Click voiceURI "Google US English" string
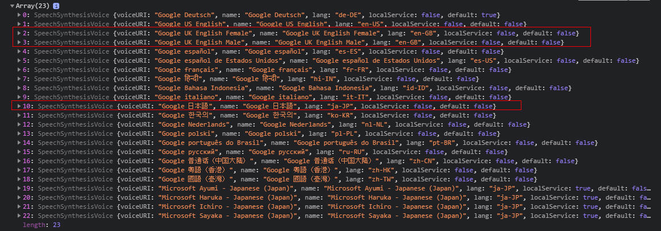This screenshot has height=231, width=661. 191,24
